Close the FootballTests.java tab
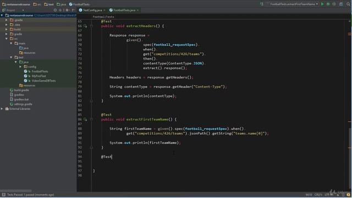 [x=137, y=10]
